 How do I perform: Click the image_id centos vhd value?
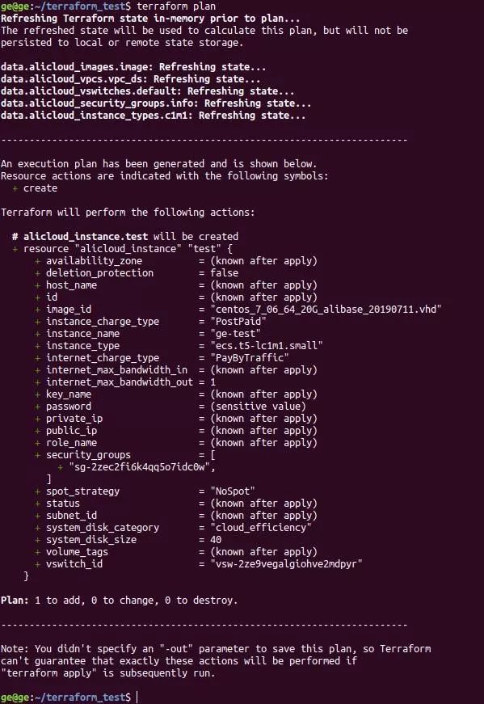[x=326, y=310]
